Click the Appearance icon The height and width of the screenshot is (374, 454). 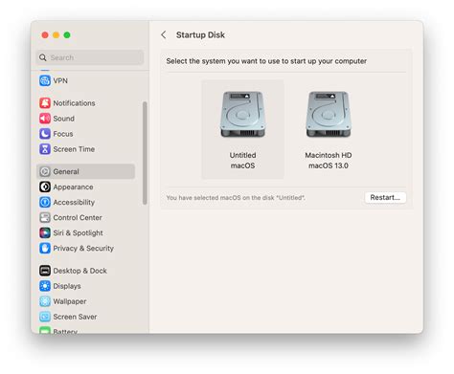coord(45,187)
